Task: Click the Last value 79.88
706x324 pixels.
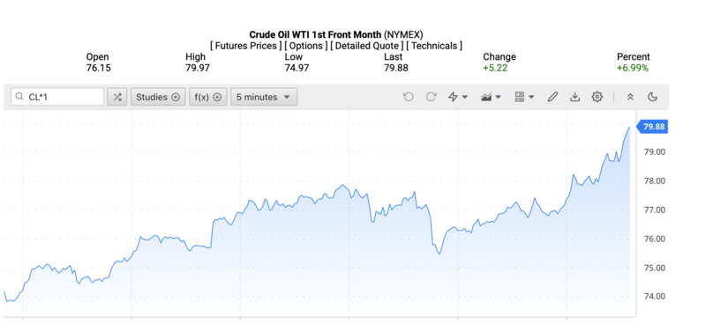Action: (x=396, y=69)
